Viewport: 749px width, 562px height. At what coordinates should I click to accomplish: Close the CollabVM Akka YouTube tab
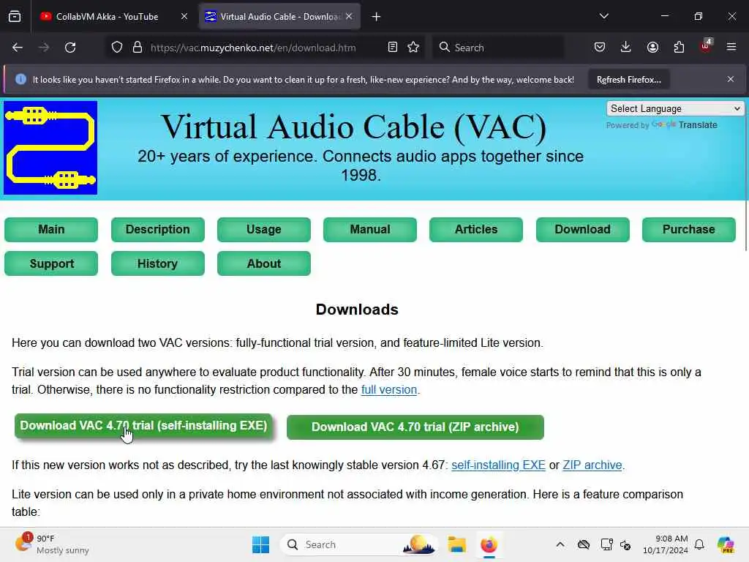pos(184,17)
